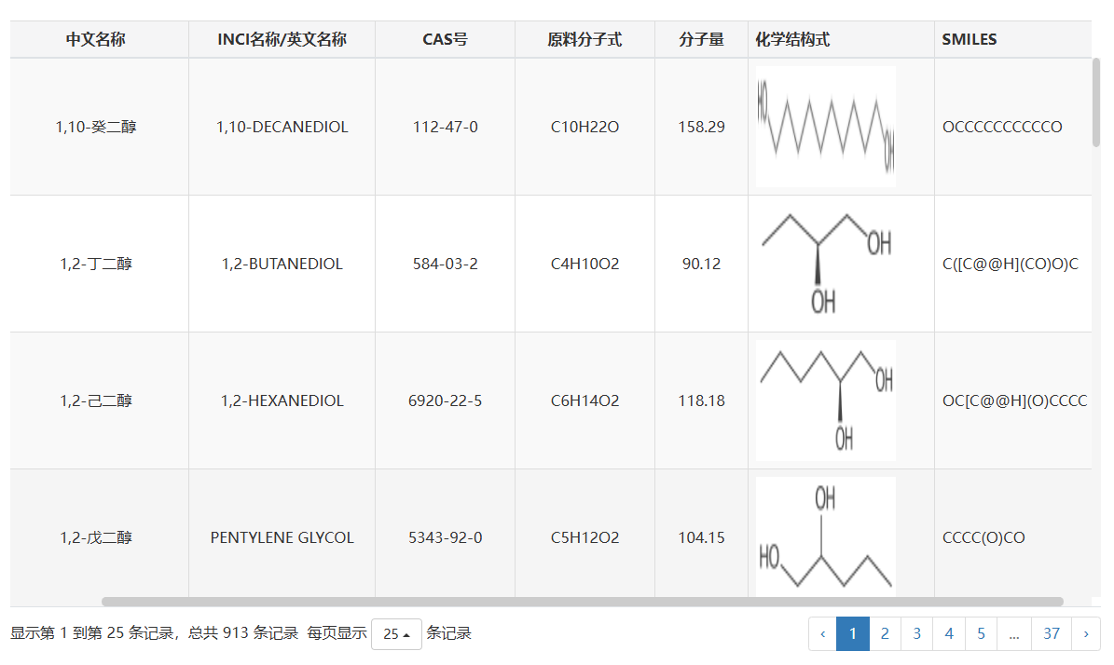Jump to page 3
The image size is (1114, 665).
click(916, 633)
